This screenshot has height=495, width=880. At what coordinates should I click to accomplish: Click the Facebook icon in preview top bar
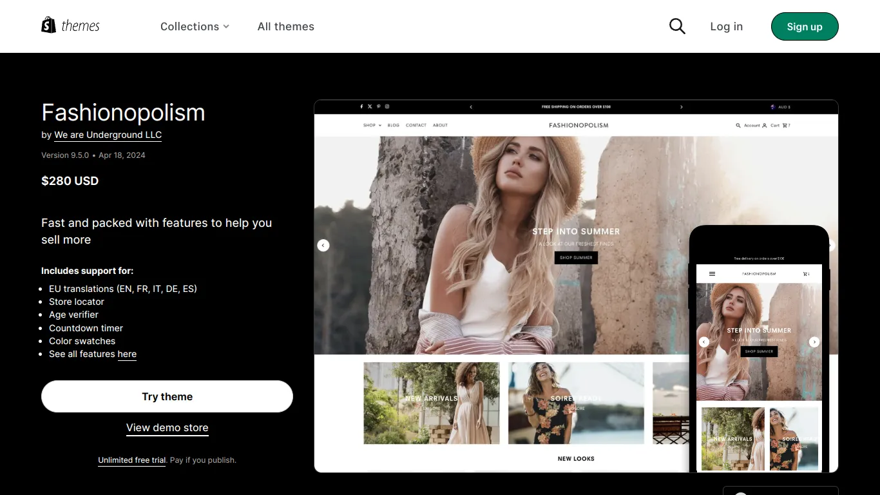click(x=361, y=106)
